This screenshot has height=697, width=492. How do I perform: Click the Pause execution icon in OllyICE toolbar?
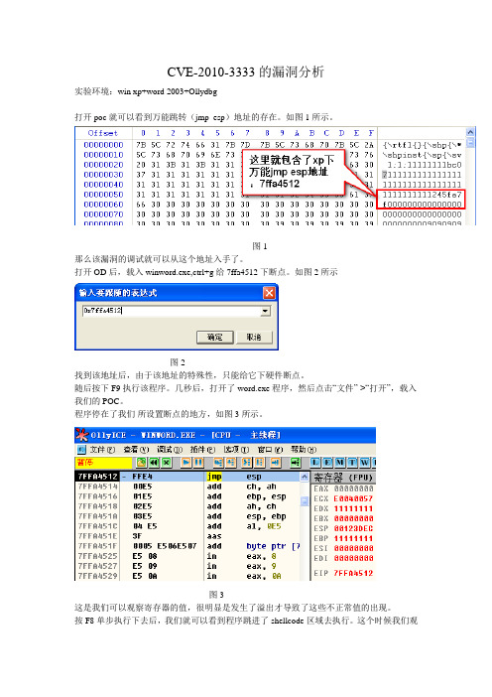coord(198,463)
